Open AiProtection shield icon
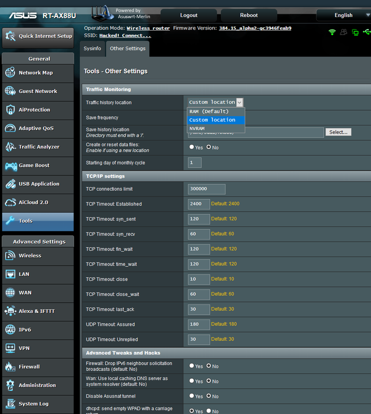This screenshot has width=371, height=414. [x=10, y=110]
